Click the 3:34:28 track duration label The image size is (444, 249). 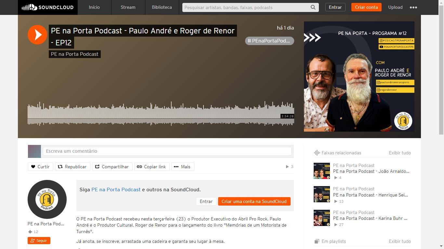coord(287,116)
